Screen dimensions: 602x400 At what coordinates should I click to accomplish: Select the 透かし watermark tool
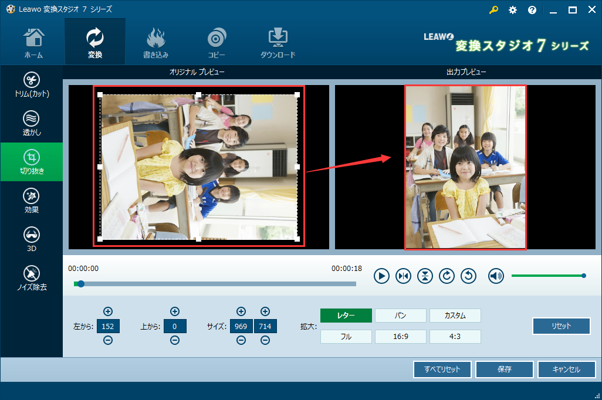pyautogui.click(x=31, y=124)
